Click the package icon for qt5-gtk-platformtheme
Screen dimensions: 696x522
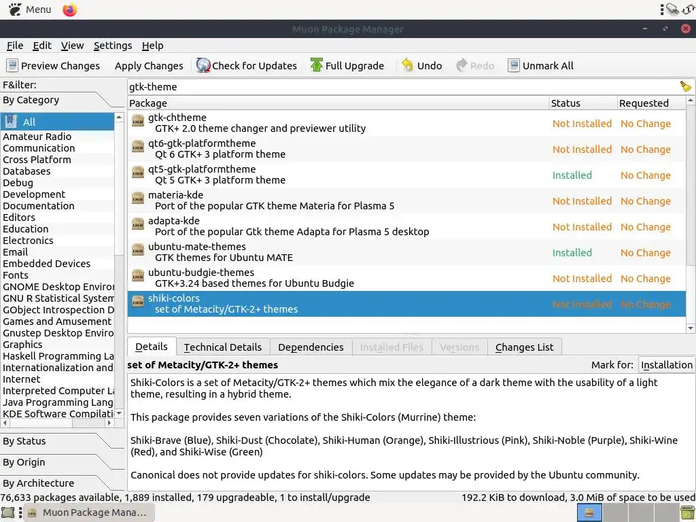pos(138,172)
